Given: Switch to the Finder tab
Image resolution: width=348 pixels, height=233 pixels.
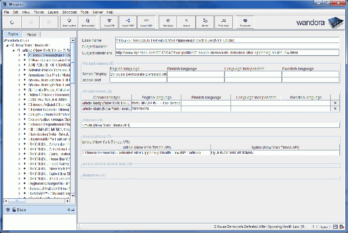Looking at the screenshot, I should (x=31, y=34).
